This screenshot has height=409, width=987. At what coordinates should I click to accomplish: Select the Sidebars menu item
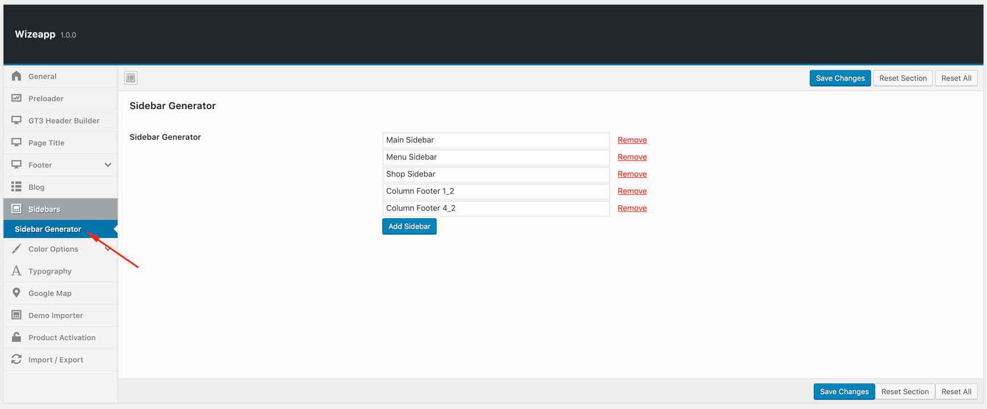[60, 209]
